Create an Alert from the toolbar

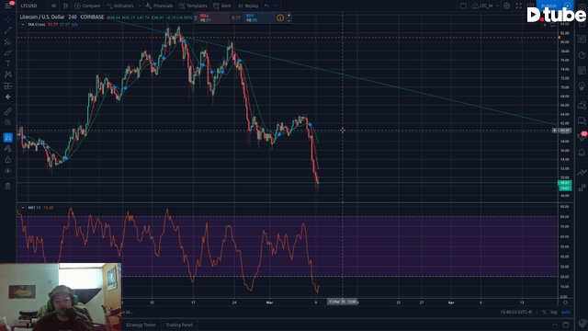pos(222,6)
